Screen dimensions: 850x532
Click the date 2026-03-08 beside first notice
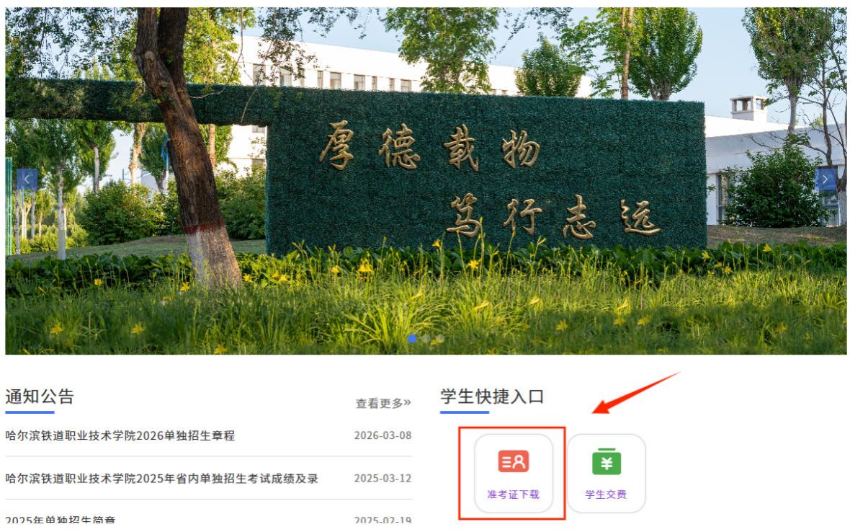point(382,435)
